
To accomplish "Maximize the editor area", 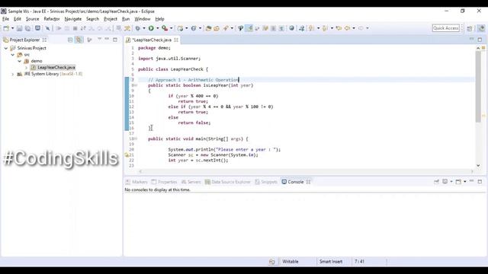I will [480, 40].
